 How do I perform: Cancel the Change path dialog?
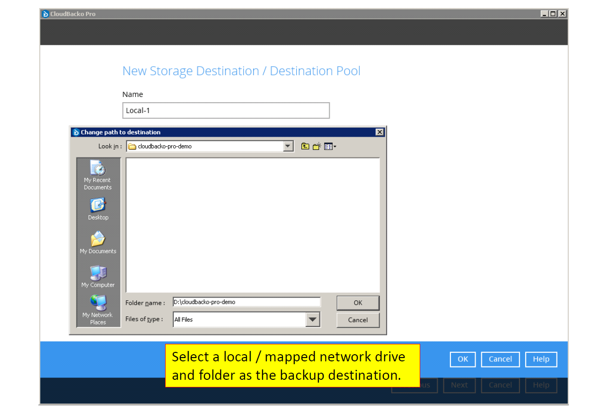point(358,320)
